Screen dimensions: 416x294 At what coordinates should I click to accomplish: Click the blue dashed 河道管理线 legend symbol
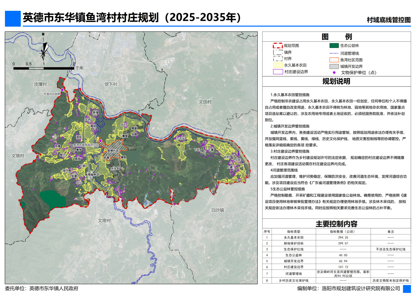point(334,53)
